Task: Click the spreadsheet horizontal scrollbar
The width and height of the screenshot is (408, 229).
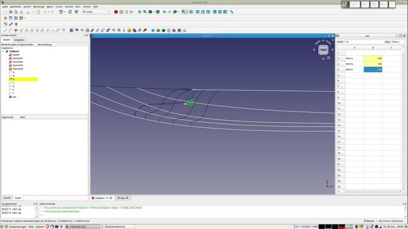Action: coord(370,191)
